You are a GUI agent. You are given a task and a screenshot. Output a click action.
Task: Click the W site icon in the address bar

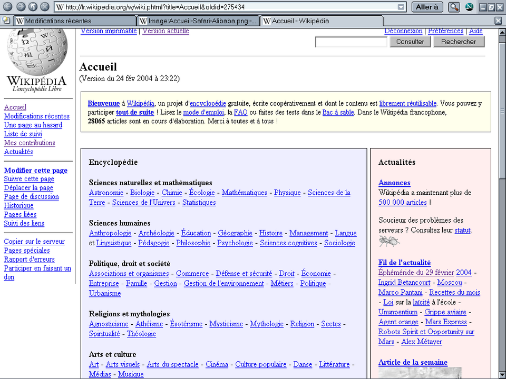point(60,7)
